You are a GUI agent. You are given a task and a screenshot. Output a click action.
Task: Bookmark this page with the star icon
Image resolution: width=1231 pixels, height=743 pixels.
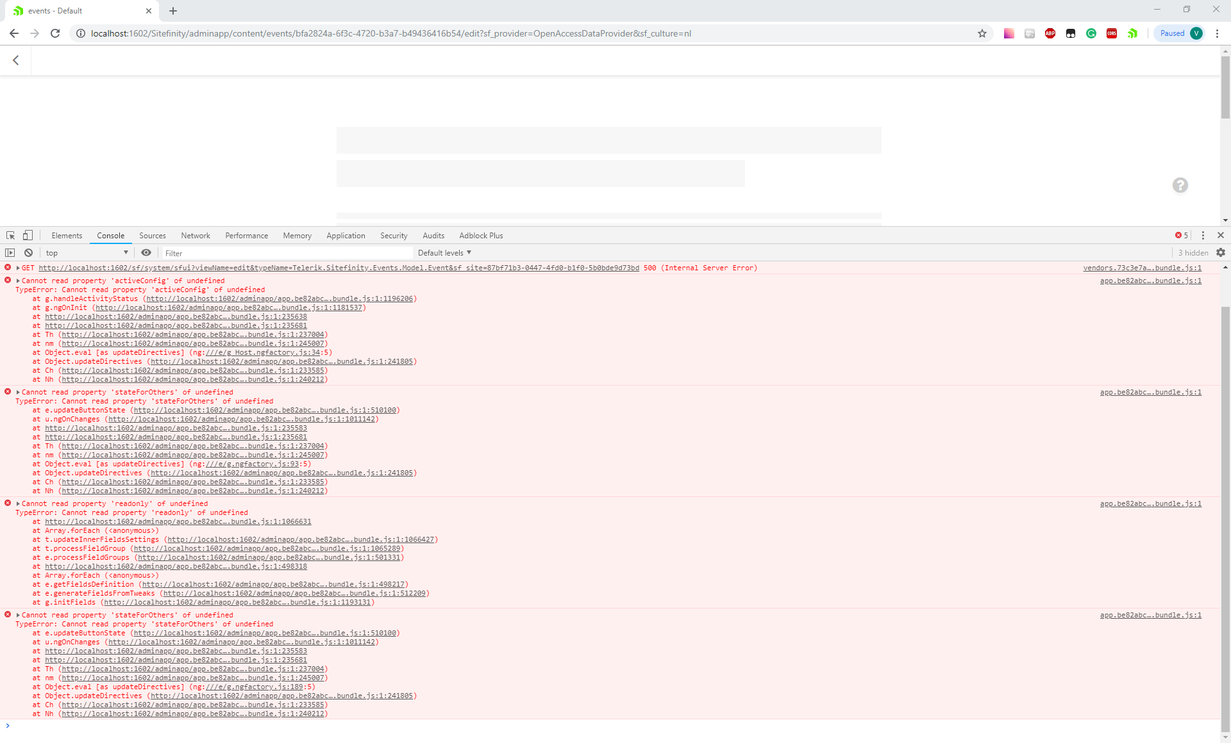(x=982, y=33)
